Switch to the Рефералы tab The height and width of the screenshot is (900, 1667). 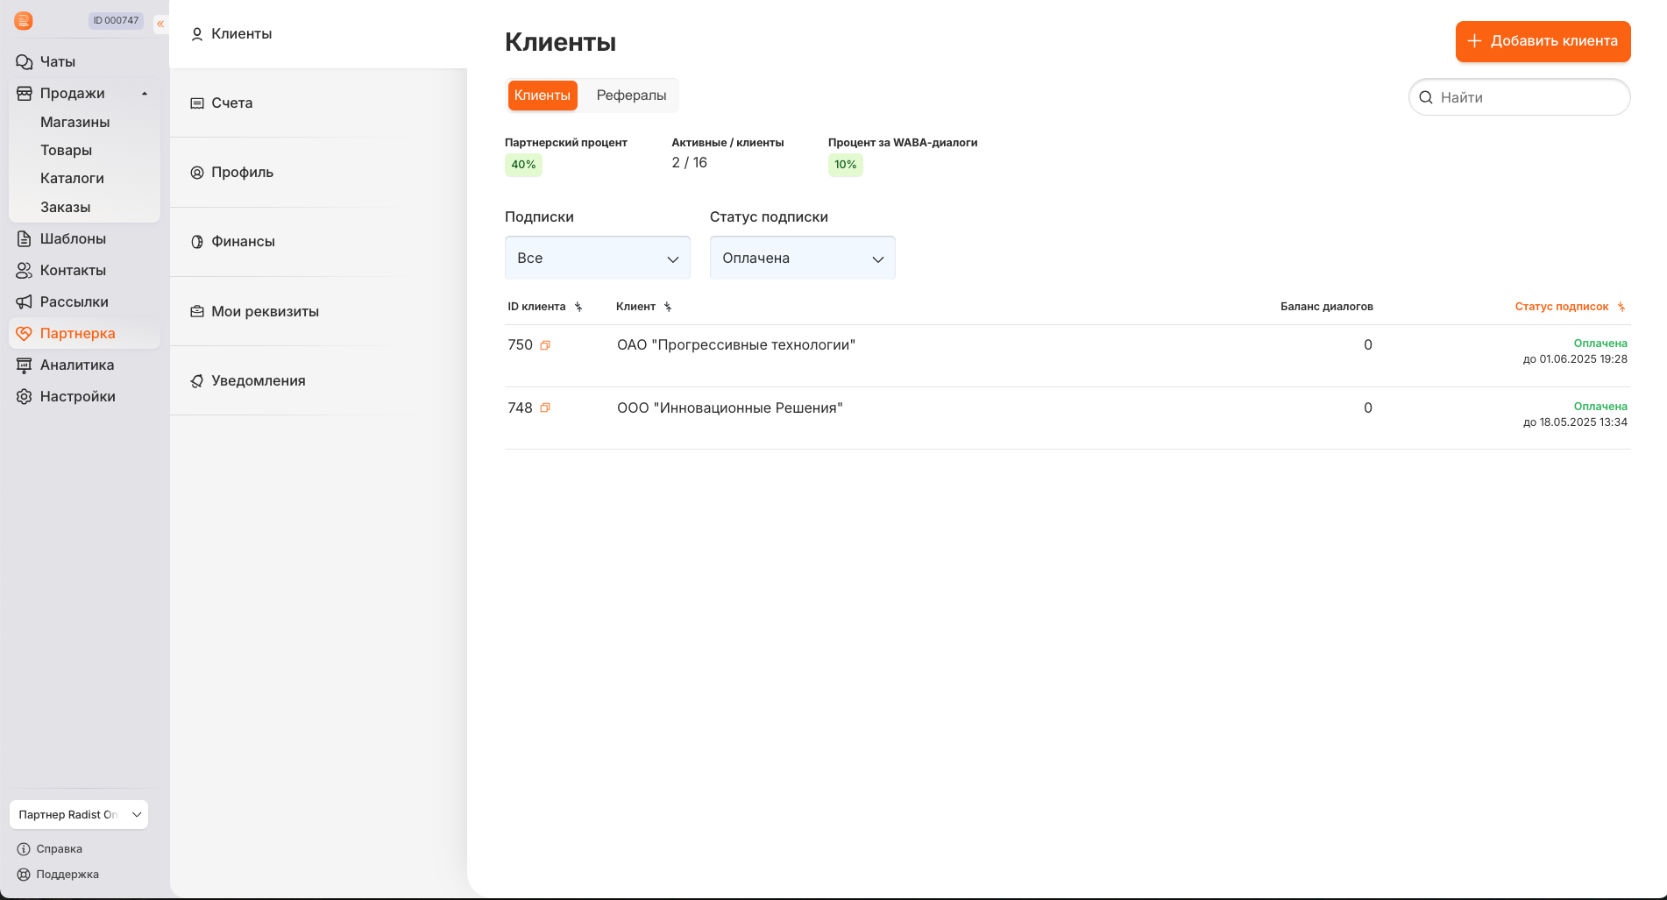[x=631, y=96]
